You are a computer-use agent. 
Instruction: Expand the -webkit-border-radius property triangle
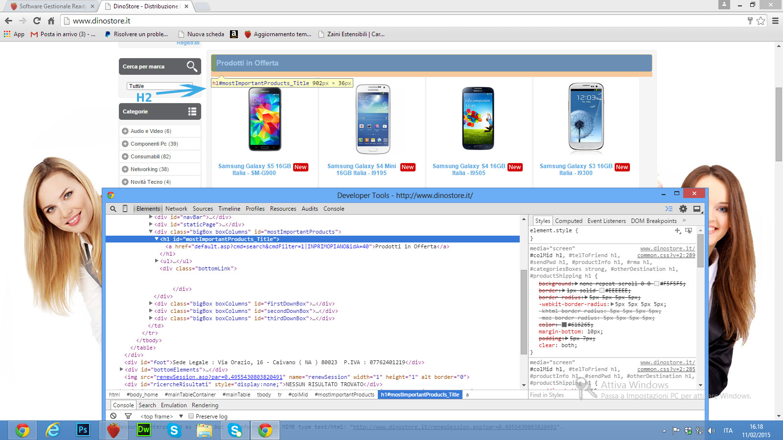tap(612, 304)
